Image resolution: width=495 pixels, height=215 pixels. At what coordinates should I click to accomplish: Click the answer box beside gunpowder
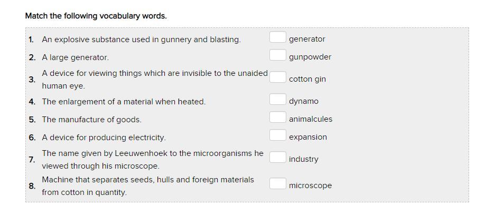pyautogui.click(x=277, y=55)
